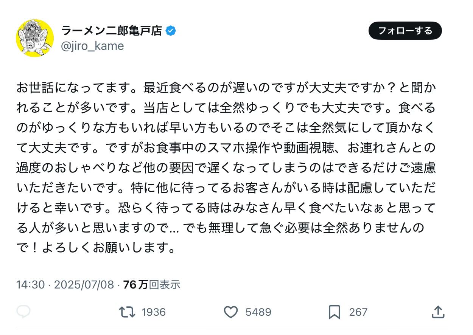Click the 14:30 timestamp
This screenshot has height=335, width=473.
point(31,284)
